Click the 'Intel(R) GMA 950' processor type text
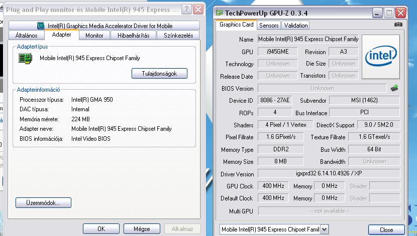Viewport: 417px width, 236px height. click(x=92, y=100)
